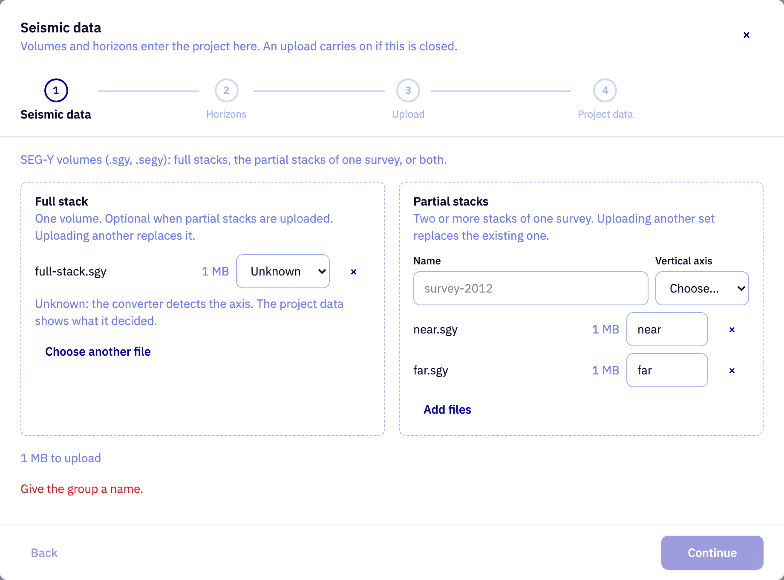Image resolution: width=784 pixels, height=580 pixels.
Task: Click the Vertical axis label
Action: tap(683, 261)
